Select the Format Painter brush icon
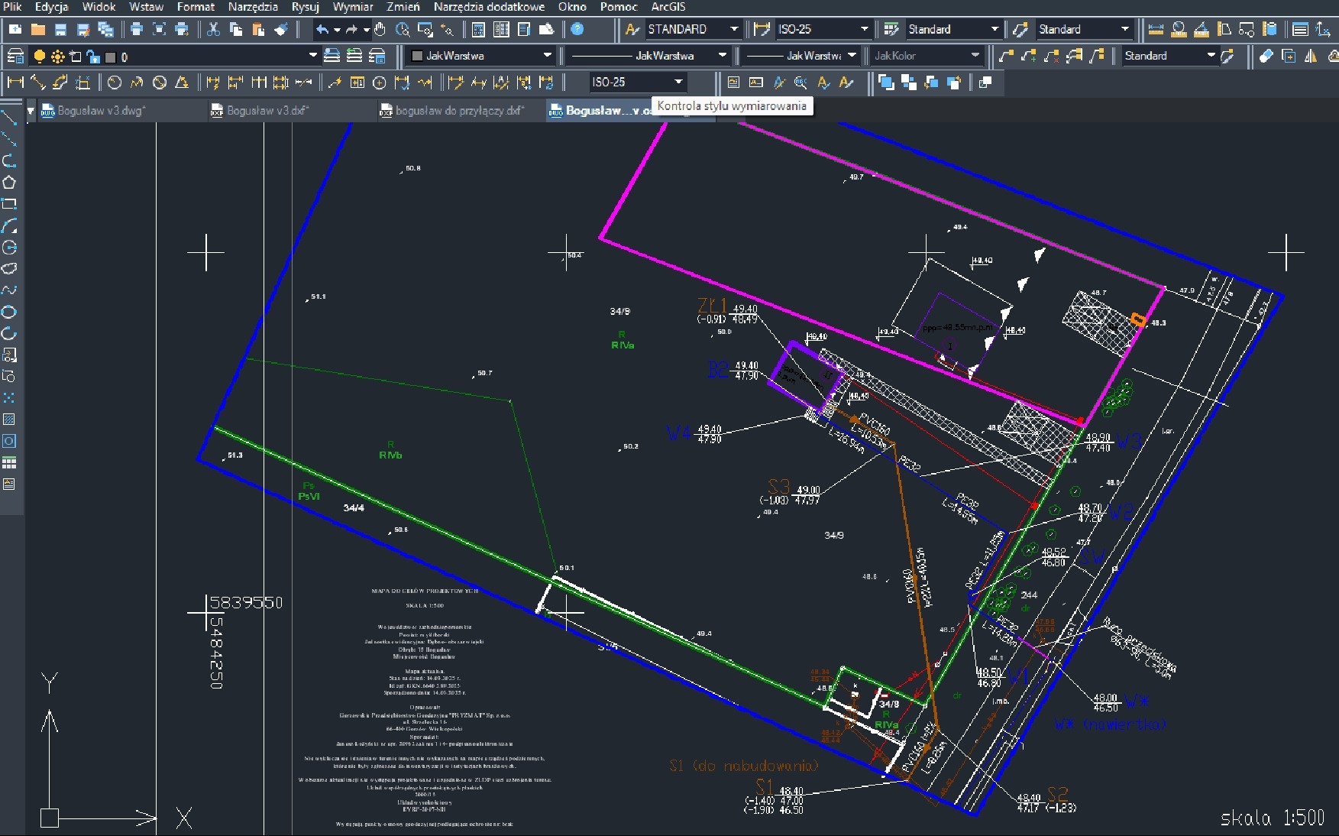This screenshot has height=836, width=1339. tap(282, 31)
